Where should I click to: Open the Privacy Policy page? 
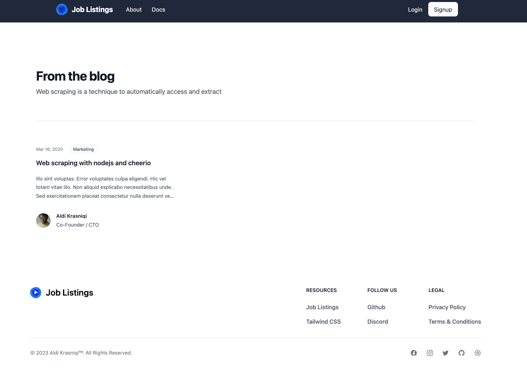pyautogui.click(x=447, y=307)
